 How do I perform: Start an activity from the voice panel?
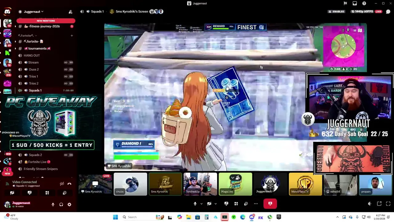click(x=47, y=193)
